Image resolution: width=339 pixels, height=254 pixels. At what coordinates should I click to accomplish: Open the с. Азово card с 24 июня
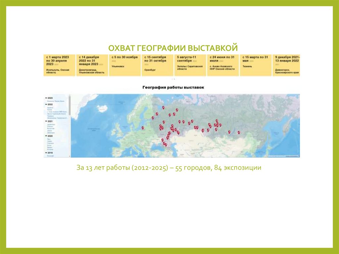pyautogui.click(x=223, y=65)
